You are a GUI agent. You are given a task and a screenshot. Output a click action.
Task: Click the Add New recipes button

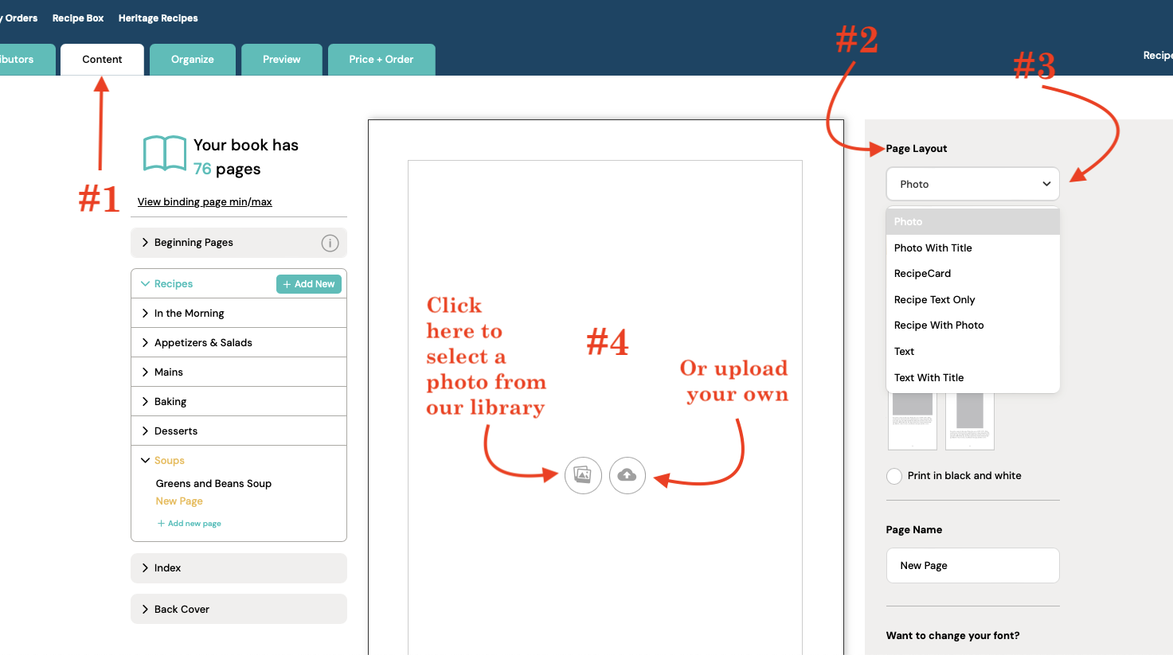pos(308,283)
